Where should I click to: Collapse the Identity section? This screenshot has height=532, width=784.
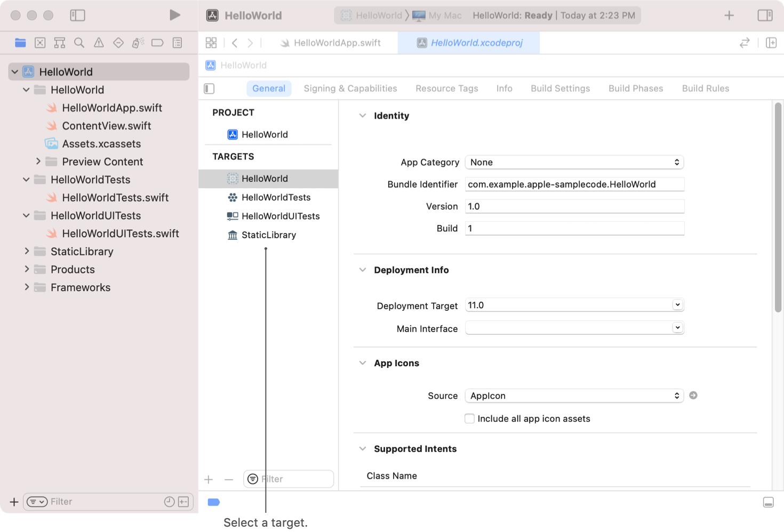(363, 116)
